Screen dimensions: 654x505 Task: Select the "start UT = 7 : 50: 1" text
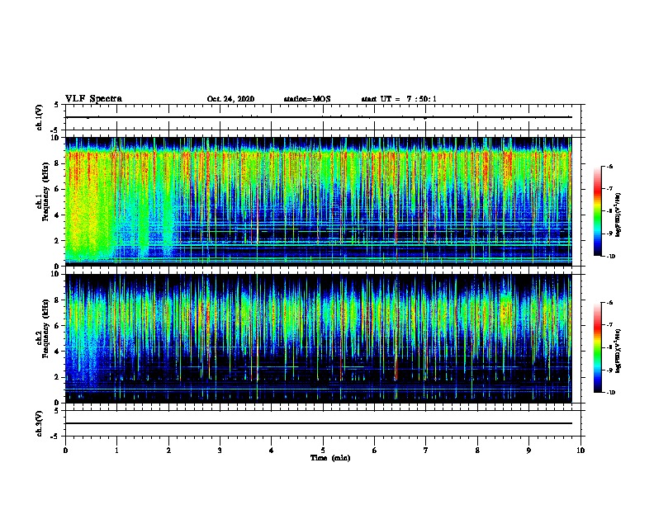[x=399, y=99]
